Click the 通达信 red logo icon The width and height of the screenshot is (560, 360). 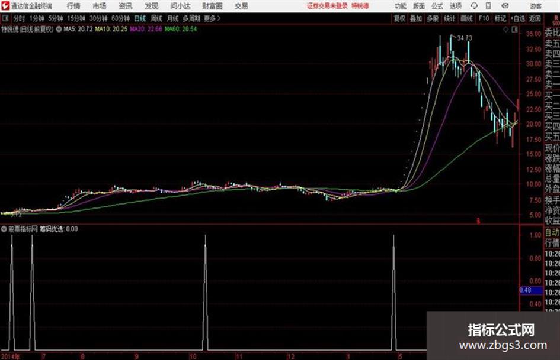tap(5, 6)
